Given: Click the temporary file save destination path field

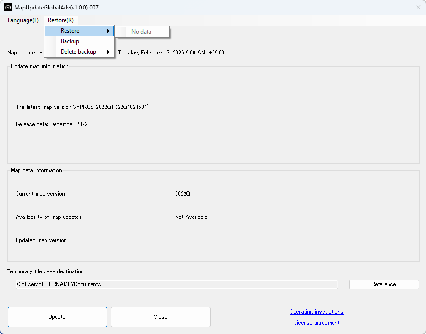Looking at the screenshot, I should [x=176, y=284].
